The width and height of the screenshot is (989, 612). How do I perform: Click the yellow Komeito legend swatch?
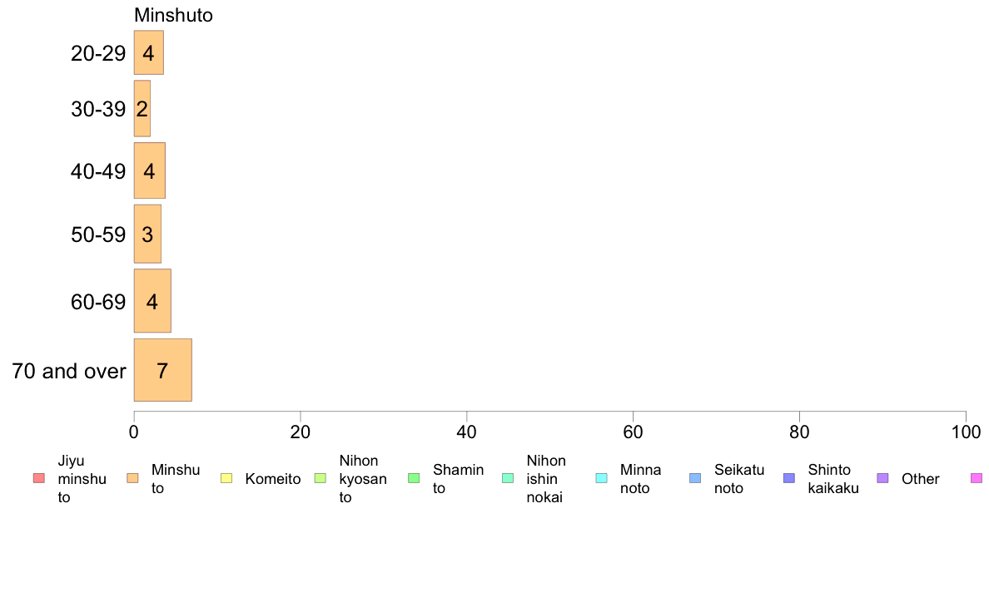coord(226,478)
